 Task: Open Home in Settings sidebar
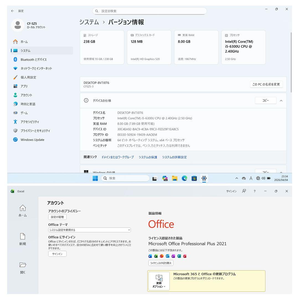click(x=42, y=42)
